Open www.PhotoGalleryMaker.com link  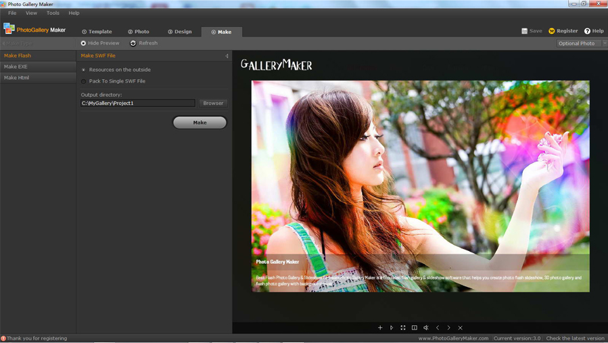[453, 338]
